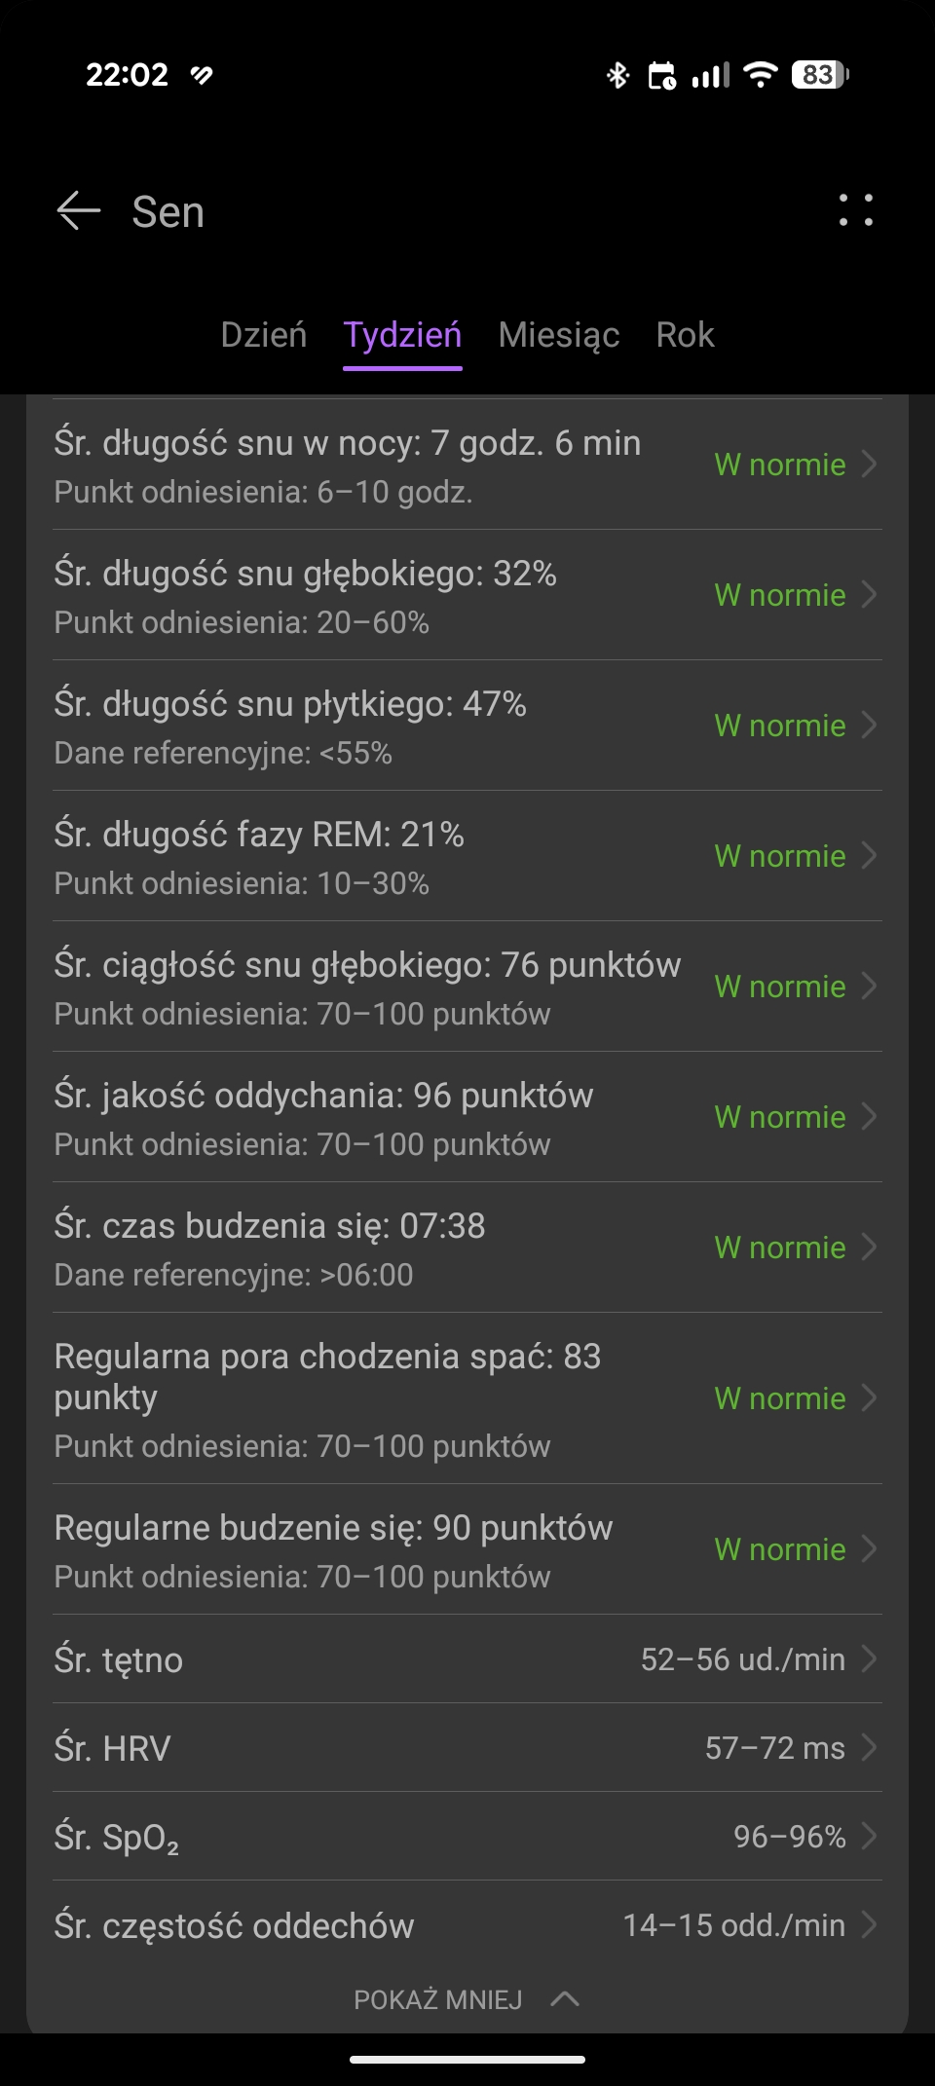
Task: Tap the back arrow icon
Action: point(79,210)
